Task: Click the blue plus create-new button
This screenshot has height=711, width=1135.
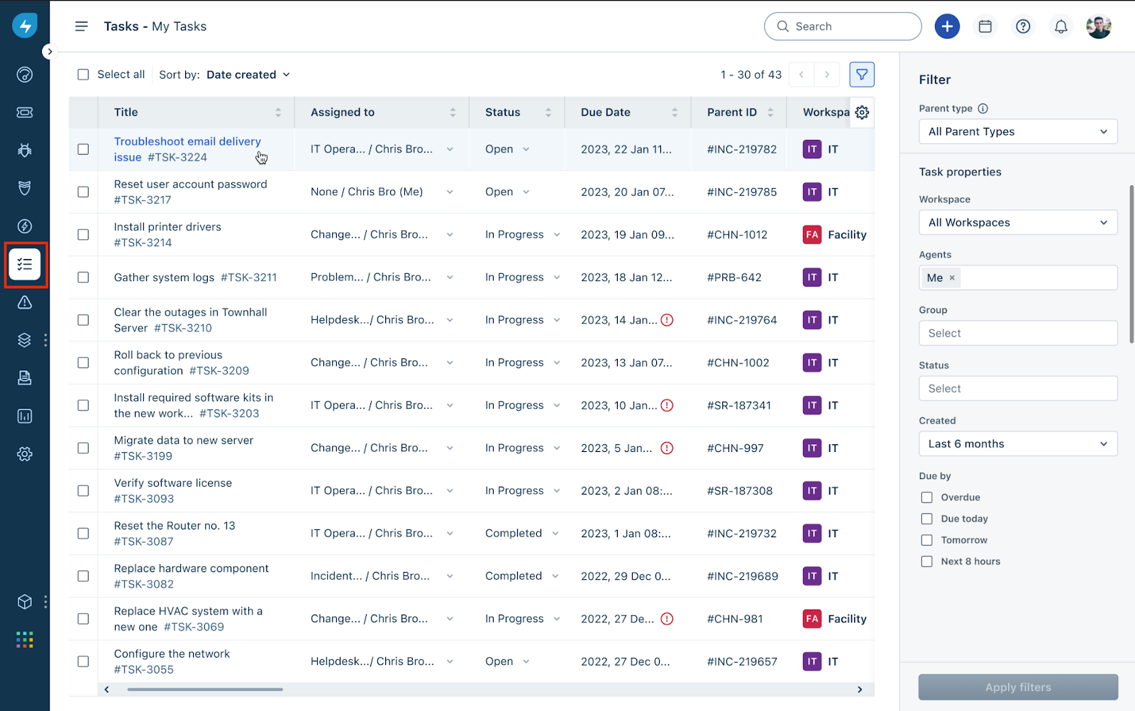Action: click(x=947, y=26)
